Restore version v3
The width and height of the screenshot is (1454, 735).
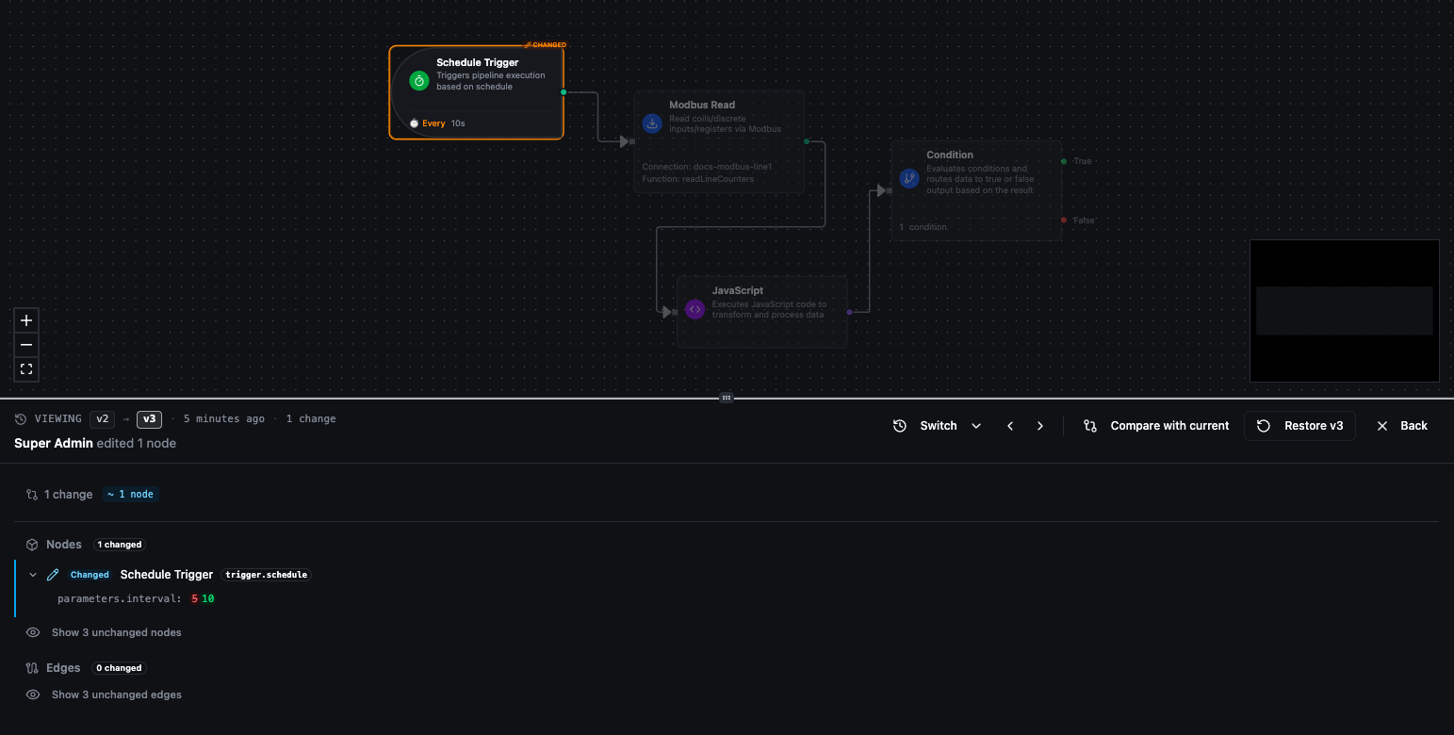pos(1300,426)
